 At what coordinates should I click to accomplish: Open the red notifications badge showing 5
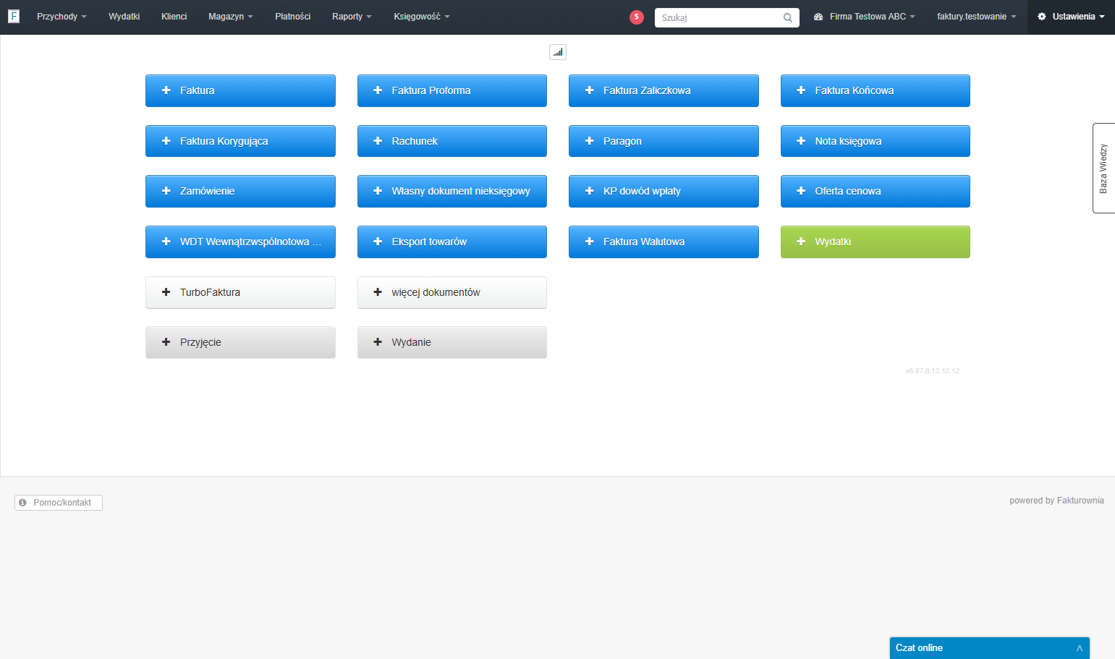click(637, 17)
